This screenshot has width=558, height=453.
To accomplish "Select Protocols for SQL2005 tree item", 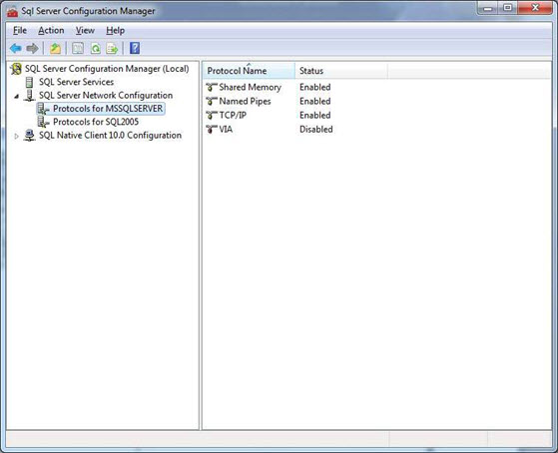I will (96, 122).
